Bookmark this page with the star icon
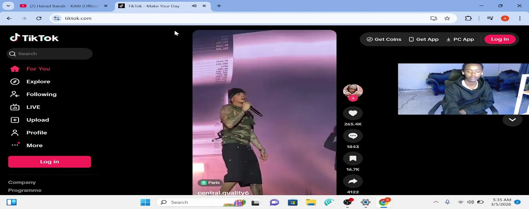 point(447,18)
